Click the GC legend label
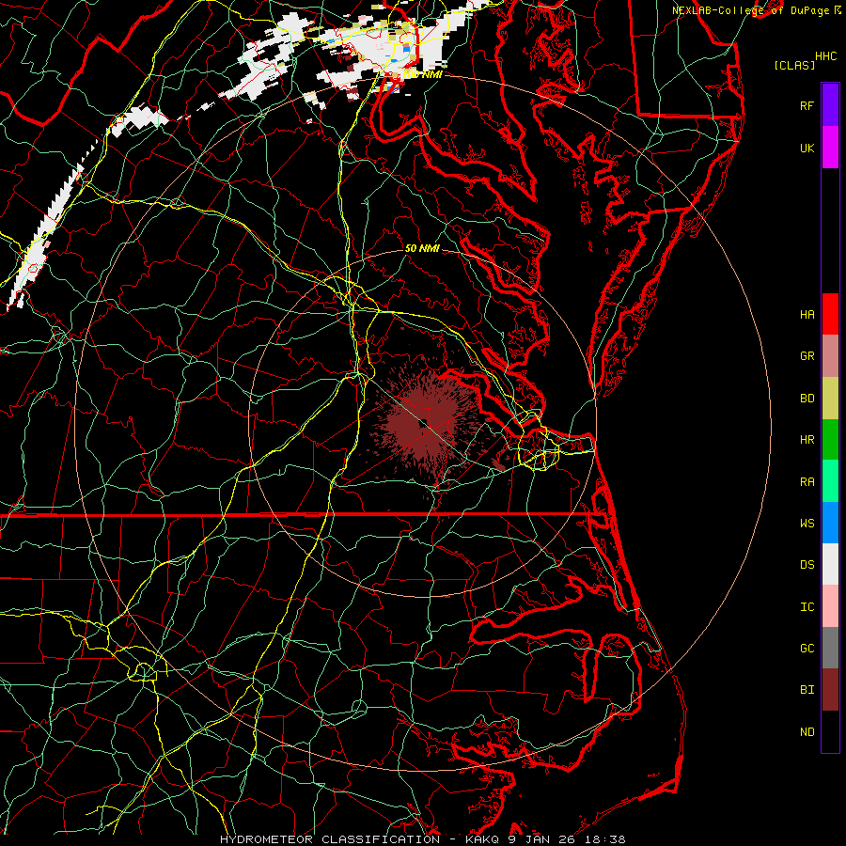Viewport: 846px width, 846px height. click(807, 649)
